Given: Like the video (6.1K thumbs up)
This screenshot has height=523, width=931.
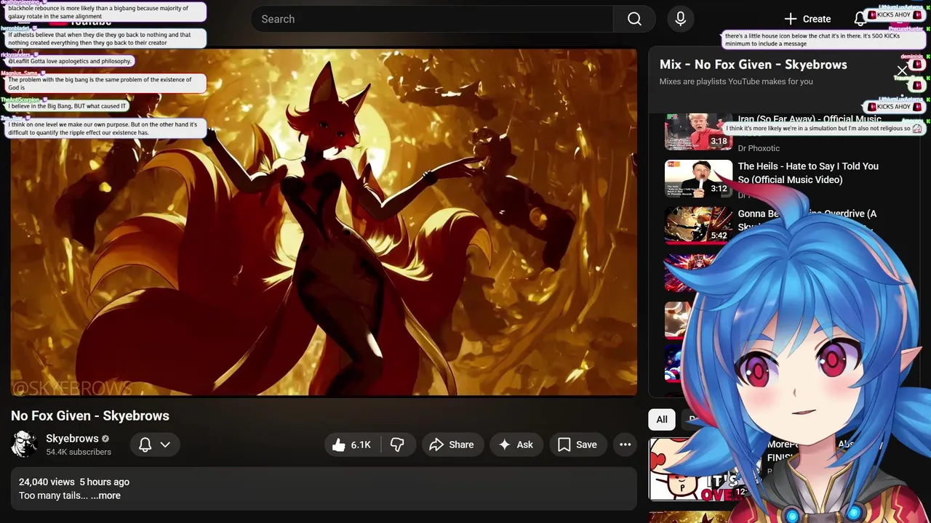Looking at the screenshot, I should click(x=352, y=445).
